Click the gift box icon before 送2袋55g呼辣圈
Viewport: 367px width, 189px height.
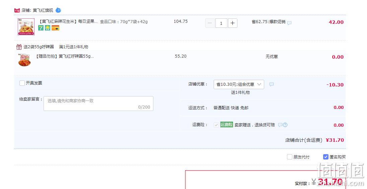(19, 47)
